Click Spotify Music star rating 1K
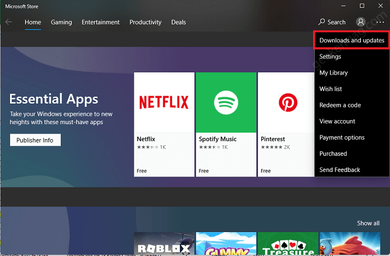Viewport: 390px width, 256px height. [x=213, y=147]
